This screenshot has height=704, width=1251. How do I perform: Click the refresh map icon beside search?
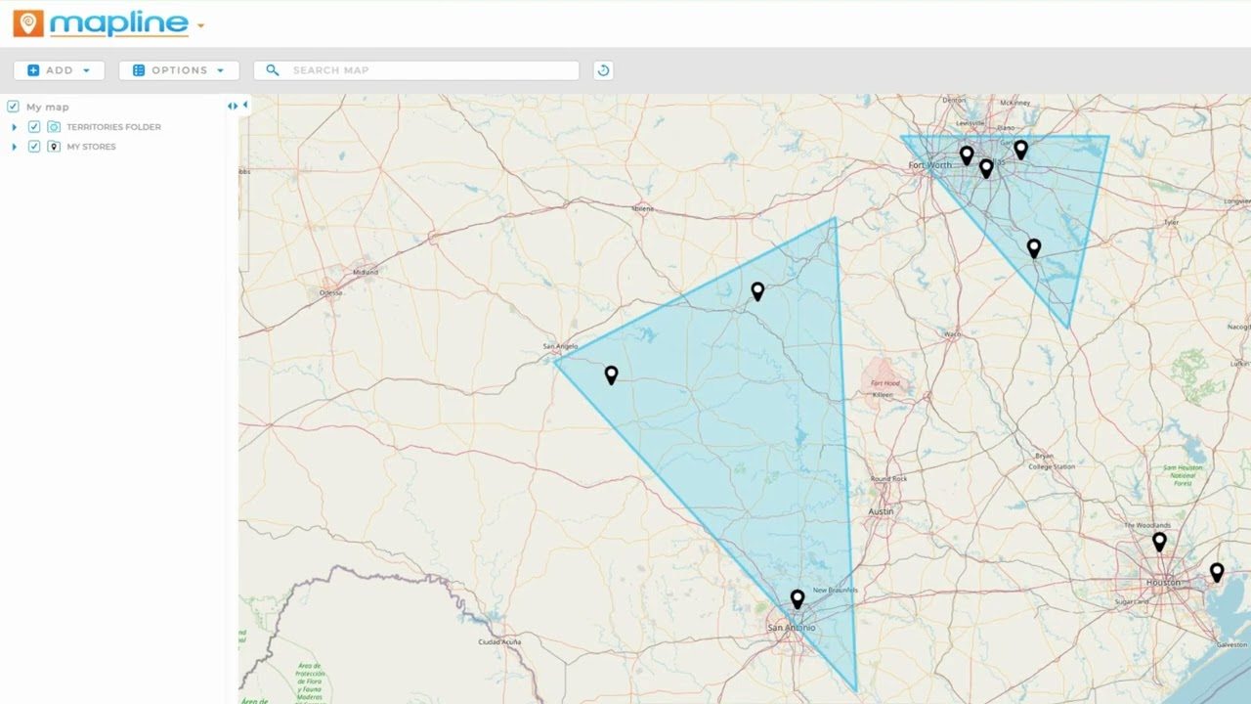(603, 70)
